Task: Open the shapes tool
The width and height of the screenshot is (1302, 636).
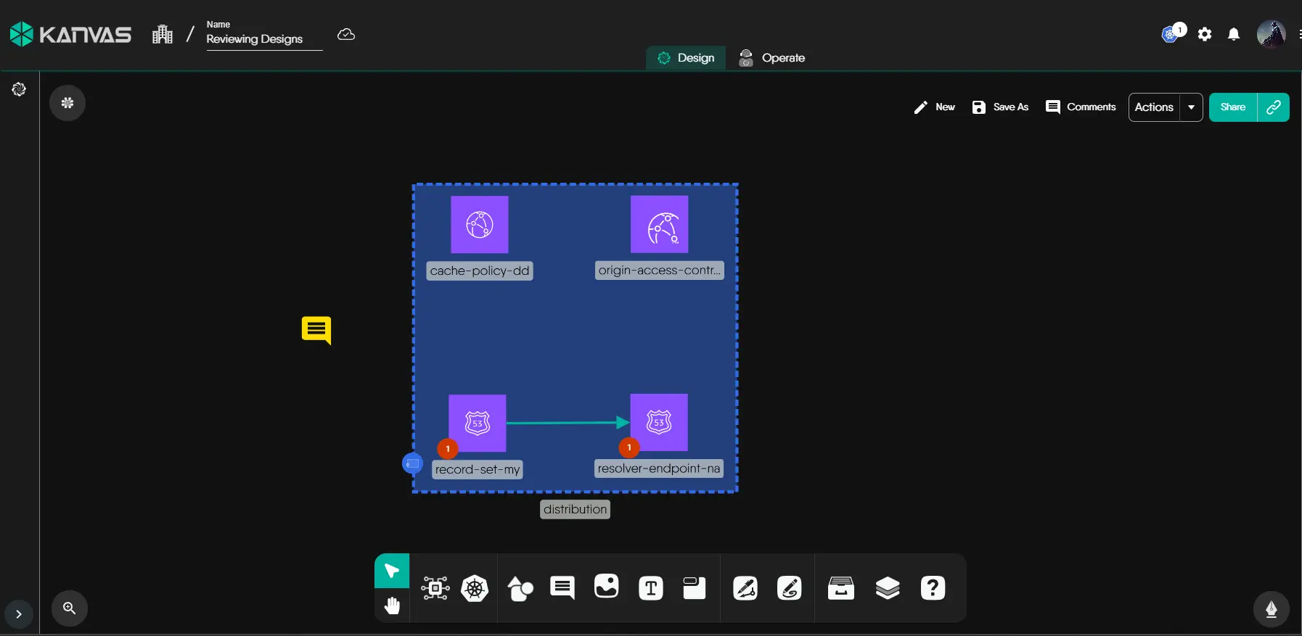Action: (x=520, y=588)
